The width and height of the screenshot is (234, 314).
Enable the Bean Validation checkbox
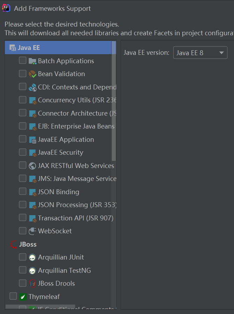point(23,74)
